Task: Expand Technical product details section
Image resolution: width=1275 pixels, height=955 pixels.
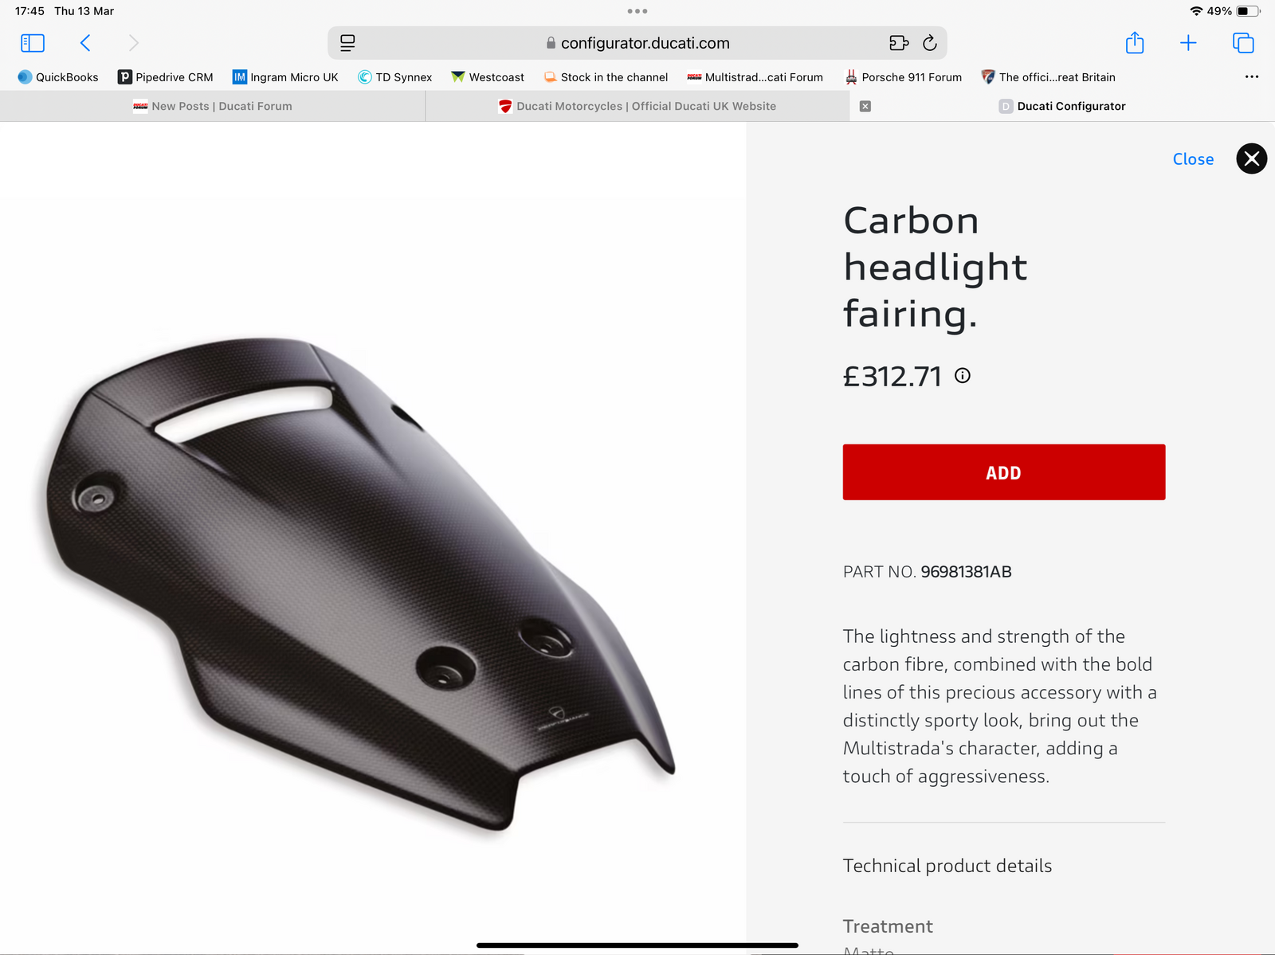Action: [947, 866]
